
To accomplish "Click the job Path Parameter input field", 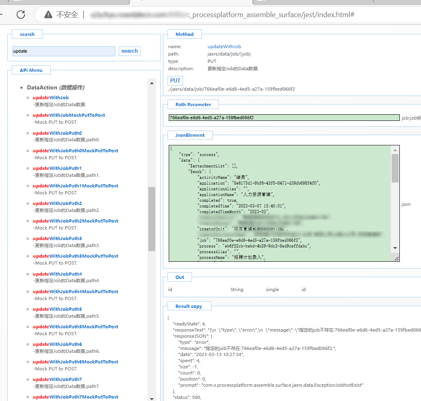I will tap(284, 118).
